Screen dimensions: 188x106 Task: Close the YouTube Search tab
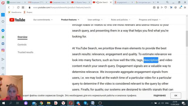pos(111,2)
